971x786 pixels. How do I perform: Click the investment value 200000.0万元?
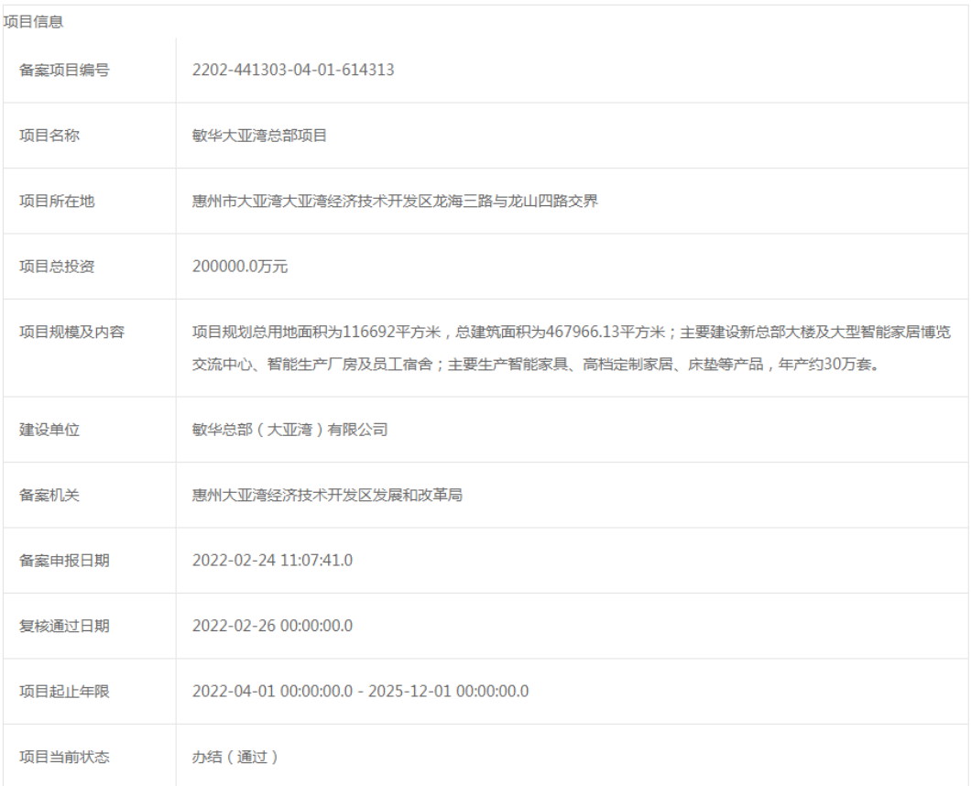click(x=240, y=267)
